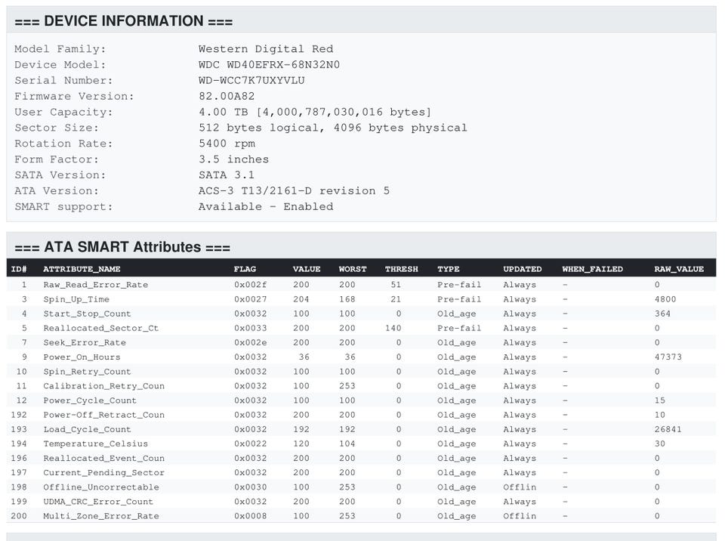Click the flag 0x0008 in Multi_Zone_Error_Rate row
Image resolution: width=725 pixels, height=541 pixels.
pos(250,516)
